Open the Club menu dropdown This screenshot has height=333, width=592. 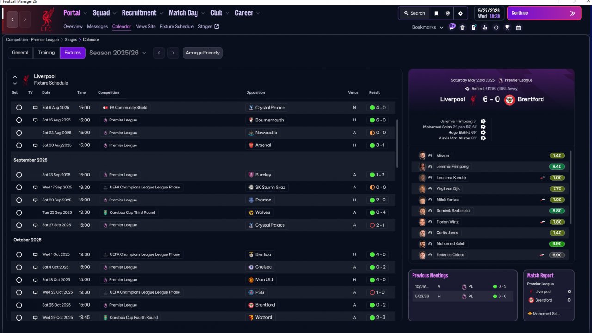pyautogui.click(x=220, y=13)
